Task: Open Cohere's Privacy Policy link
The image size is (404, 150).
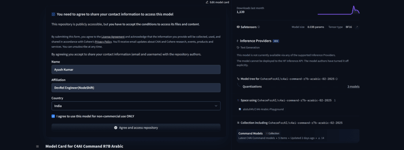Action: (103, 41)
